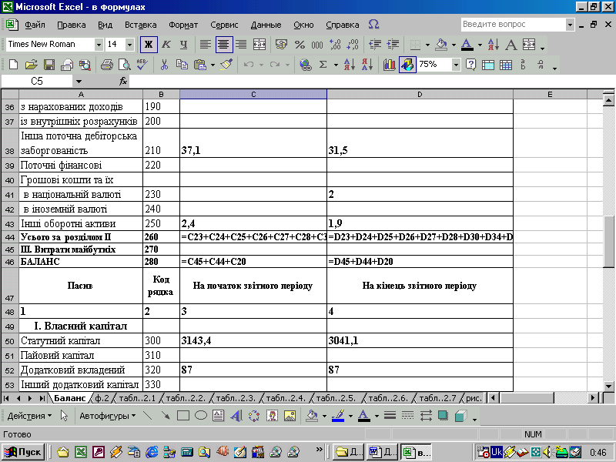Insert WordArt from the drawing toolbar
616x462 pixels.
click(x=236, y=416)
